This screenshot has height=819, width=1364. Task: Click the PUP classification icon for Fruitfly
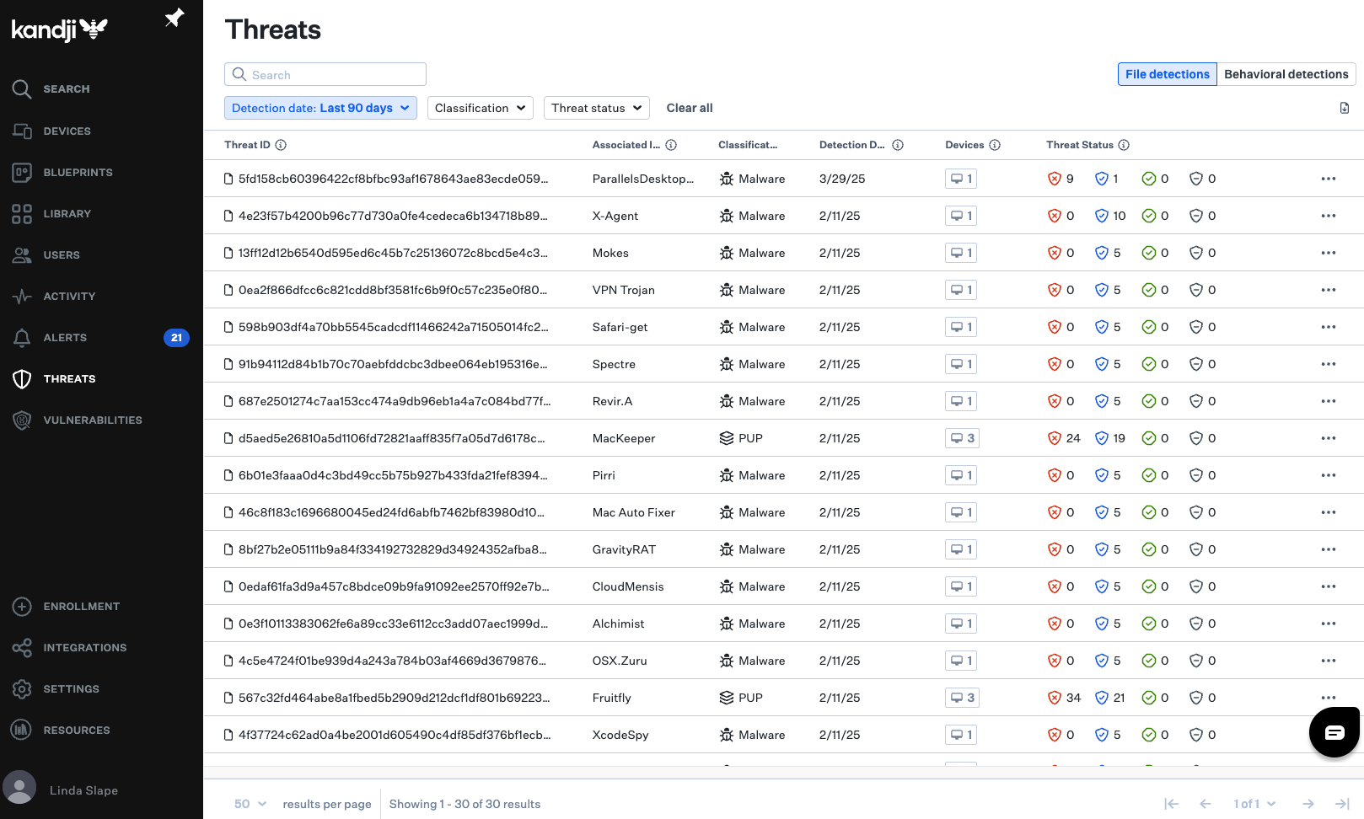pos(726,698)
